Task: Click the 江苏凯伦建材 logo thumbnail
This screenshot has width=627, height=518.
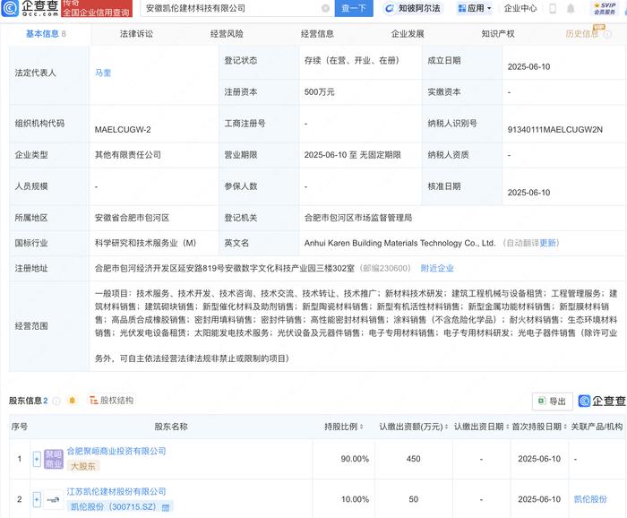Action: [54, 499]
